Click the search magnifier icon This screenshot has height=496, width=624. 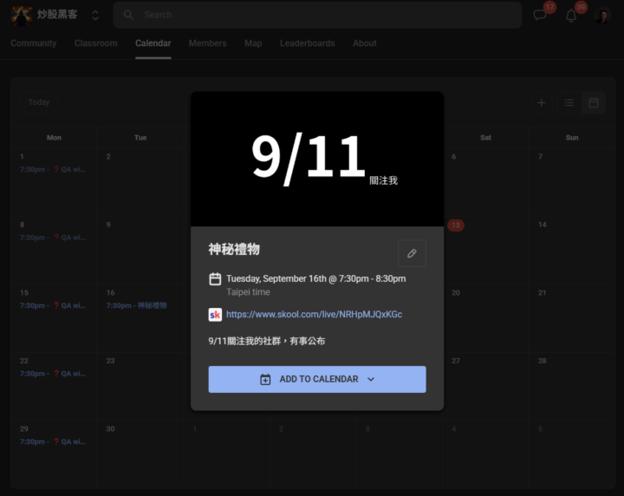[x=128, y=15]
